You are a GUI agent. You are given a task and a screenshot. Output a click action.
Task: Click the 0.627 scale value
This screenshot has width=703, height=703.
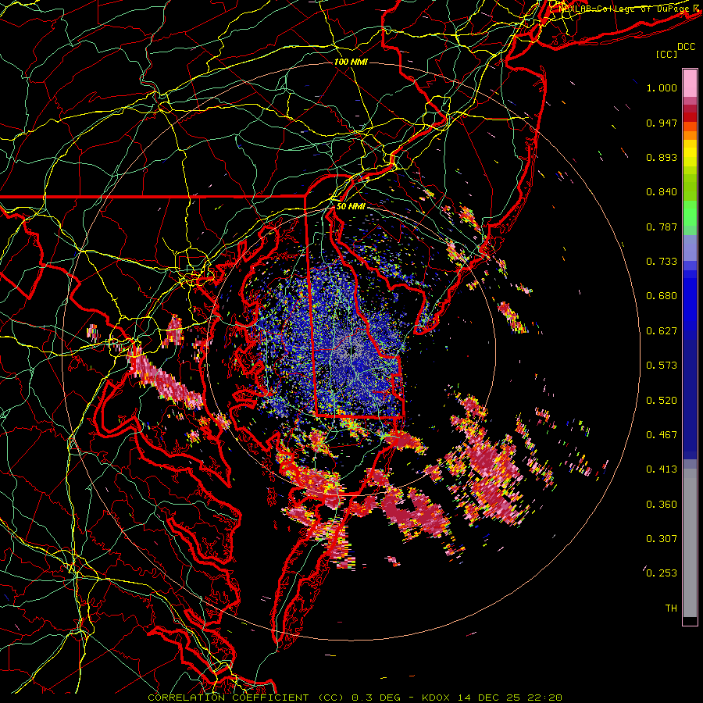coord(662,331)
